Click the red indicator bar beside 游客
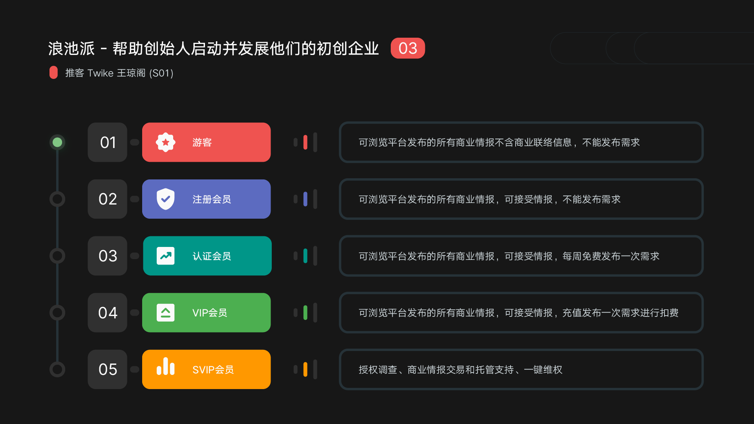Screen dimensions: 754x424 click(305, 142)
